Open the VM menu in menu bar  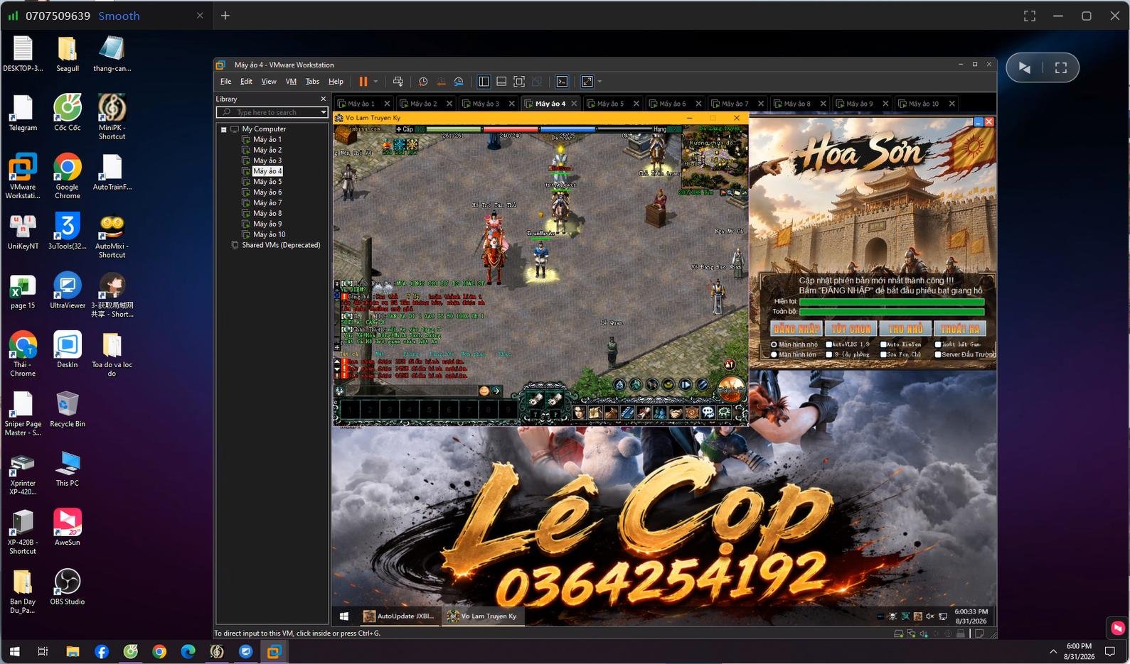291,82
